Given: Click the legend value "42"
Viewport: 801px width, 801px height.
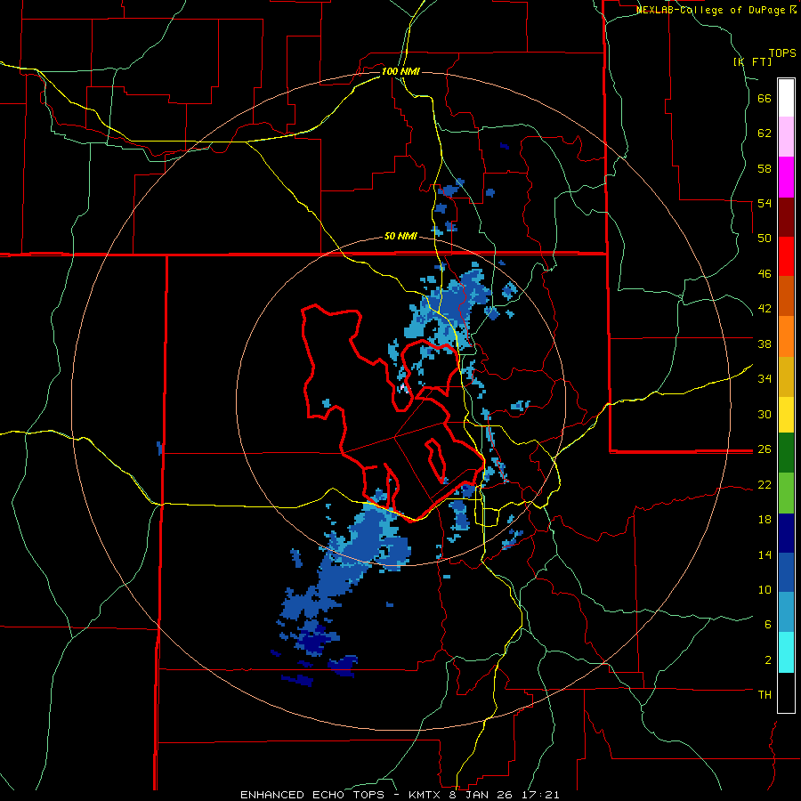Looking at the screenshot, I should tap(765, 309).
